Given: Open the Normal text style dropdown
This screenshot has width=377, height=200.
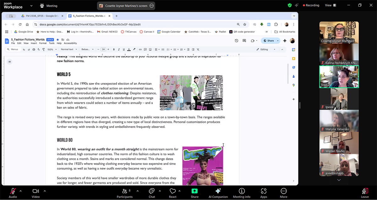Looking at the screenshot, I should pyautogui.click(x=68, y=50).
